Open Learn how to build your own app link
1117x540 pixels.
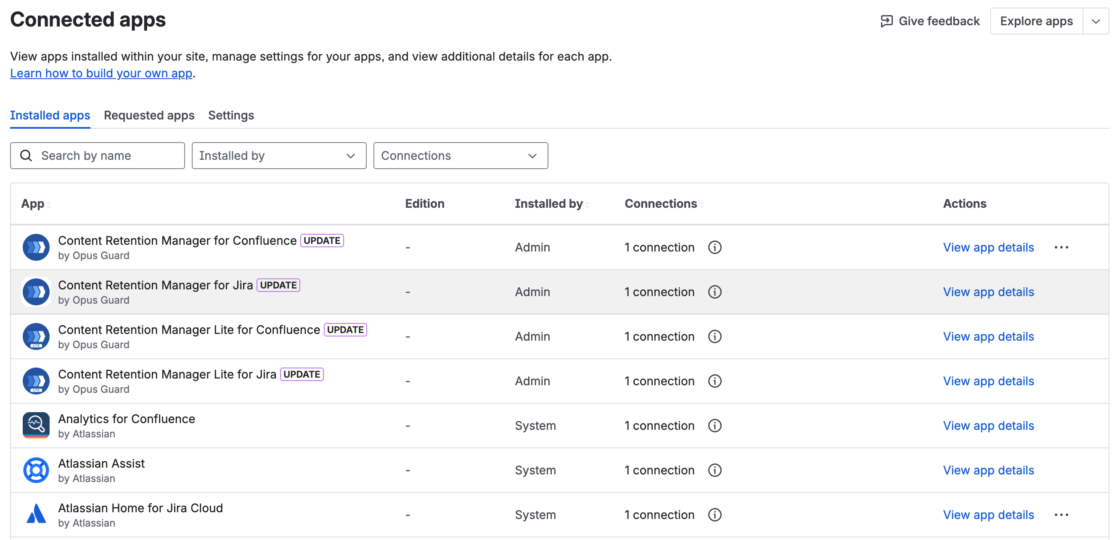coord(101,73)
